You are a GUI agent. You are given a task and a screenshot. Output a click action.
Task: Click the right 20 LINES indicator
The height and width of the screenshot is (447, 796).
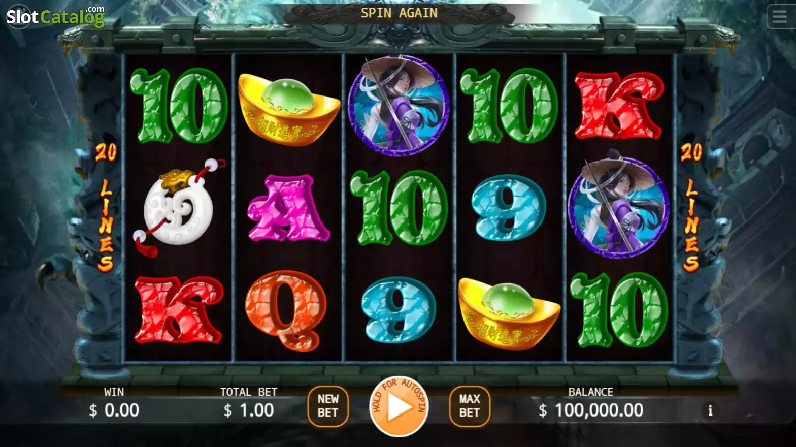click(x=691, y=207)
